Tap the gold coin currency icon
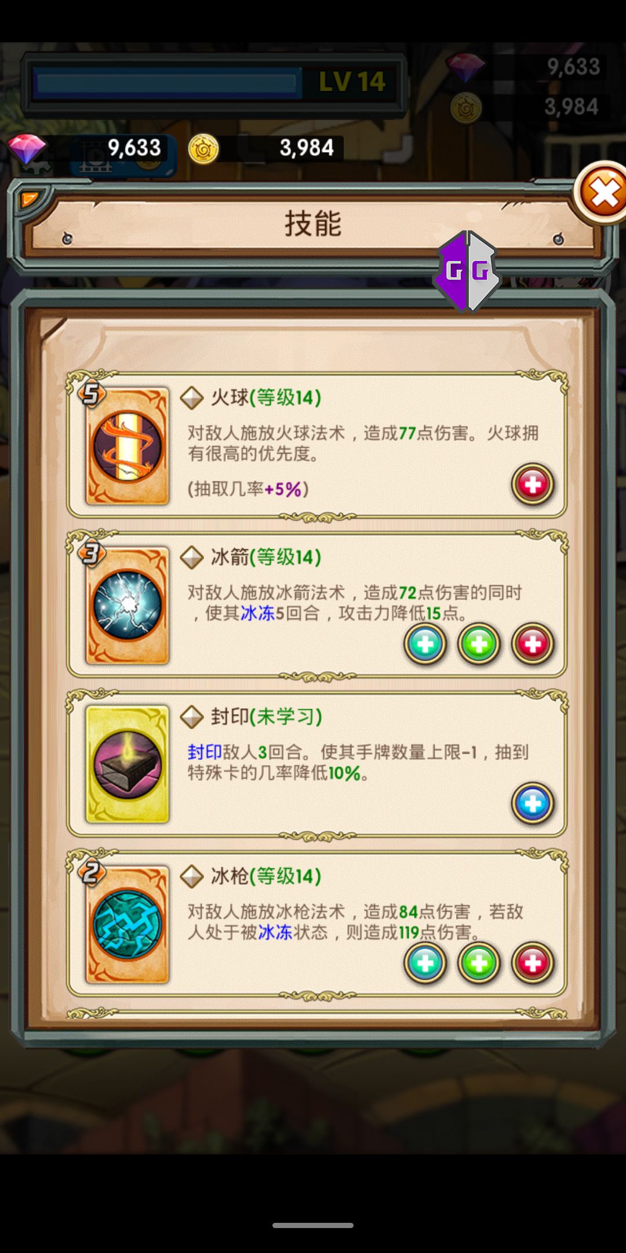Viewport: 626px width, 1253px height. coord(203,149)
